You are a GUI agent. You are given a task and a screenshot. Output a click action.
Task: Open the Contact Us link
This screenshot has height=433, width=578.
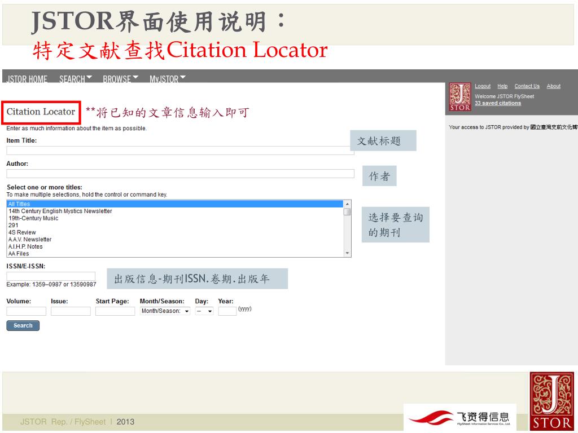click(527, 86)
